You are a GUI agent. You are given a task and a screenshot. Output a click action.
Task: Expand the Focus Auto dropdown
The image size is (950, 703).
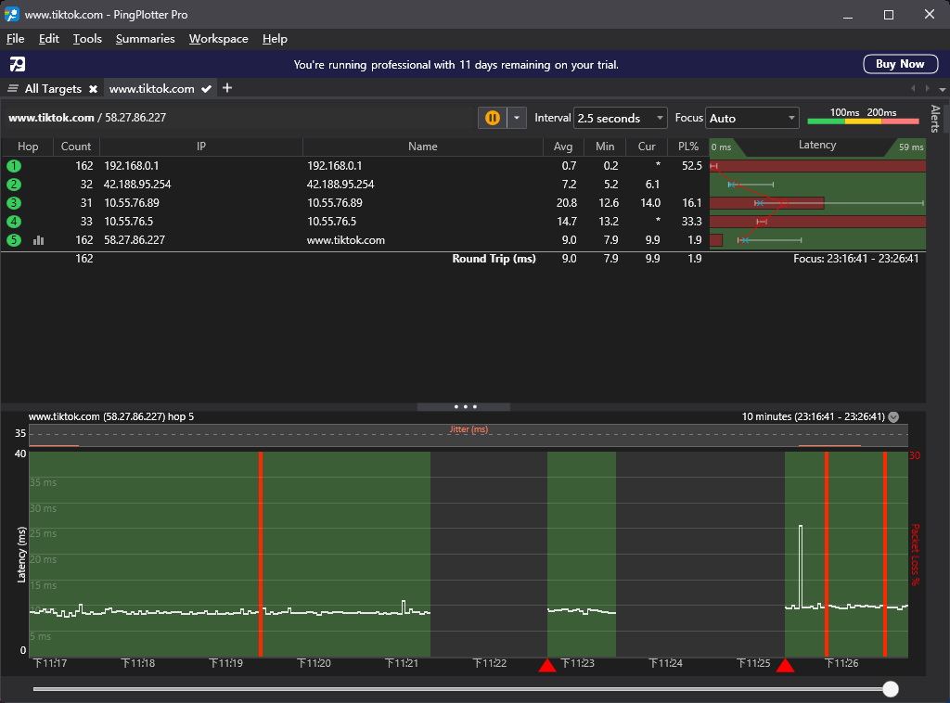click(x=752, y=118)
